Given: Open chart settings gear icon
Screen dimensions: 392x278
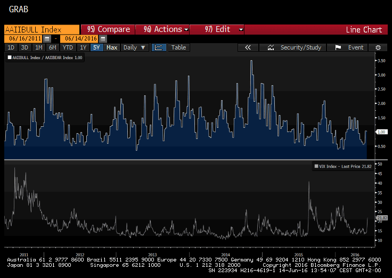Looking at the screenshot, I should click(378, 47).
